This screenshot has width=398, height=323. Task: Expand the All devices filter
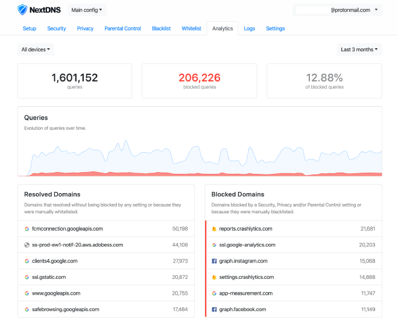[36, 50]
